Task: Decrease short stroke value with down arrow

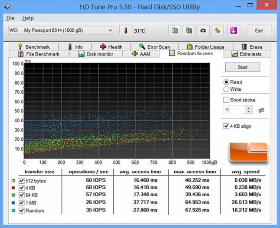Action: (249, 112)
